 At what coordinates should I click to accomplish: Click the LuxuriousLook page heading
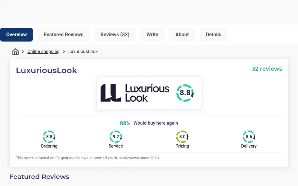click(x=46, y=70)
